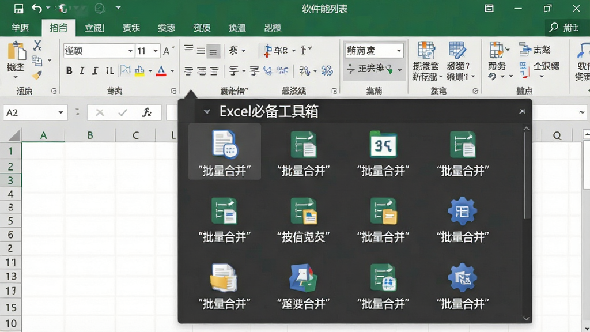
Task: Open the toolbox tool labeled starting with 按信
Action: [304, 220]
